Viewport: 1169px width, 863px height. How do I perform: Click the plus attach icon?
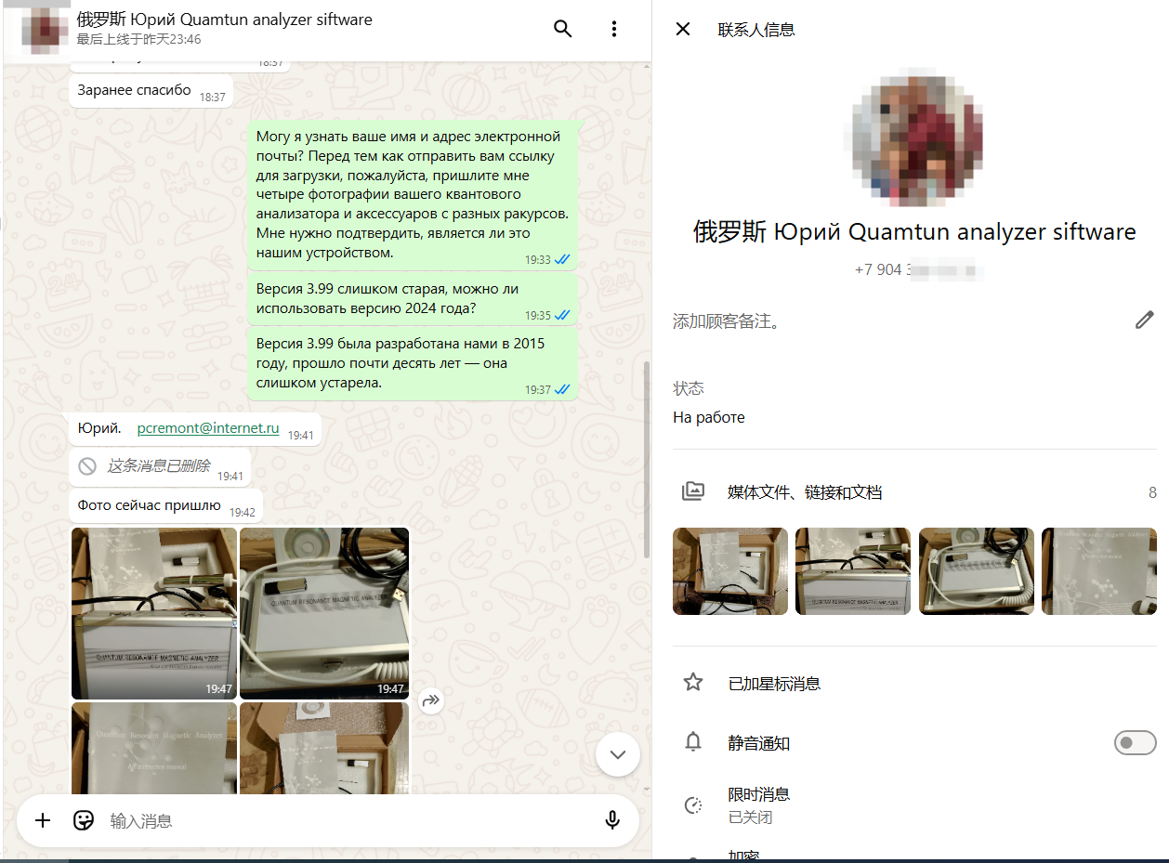coord(43,820)
